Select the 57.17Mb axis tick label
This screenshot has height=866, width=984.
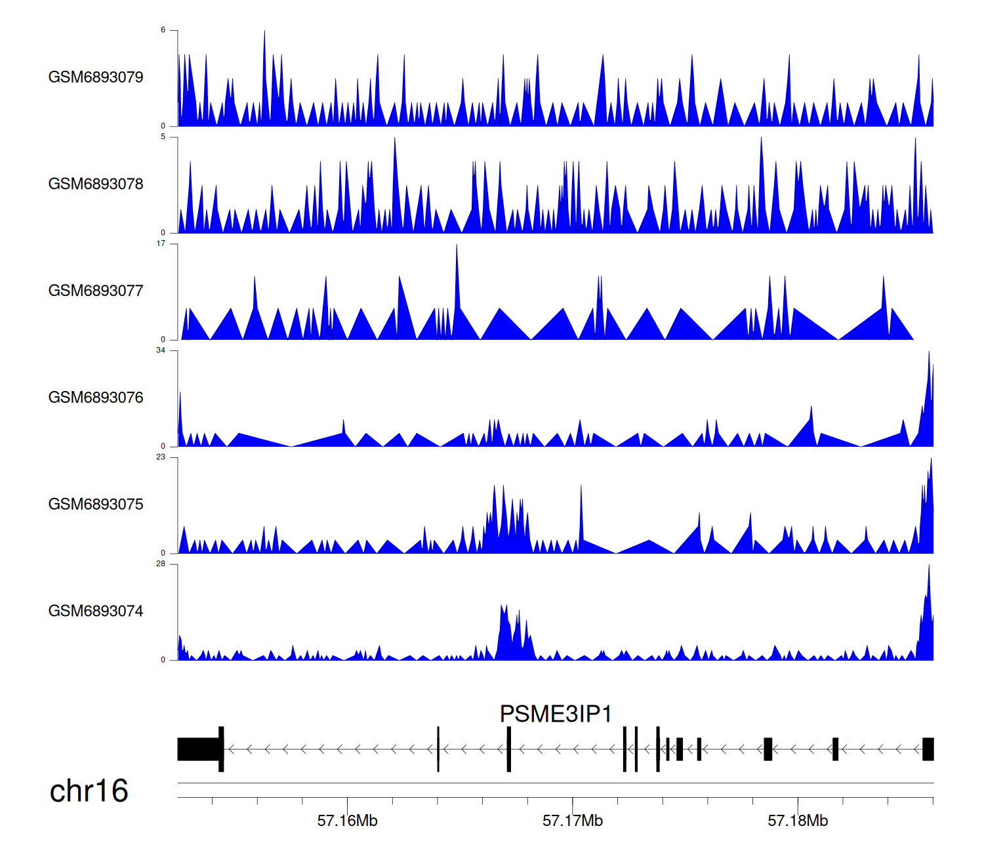pyautogui.click(x=572, y=821)
